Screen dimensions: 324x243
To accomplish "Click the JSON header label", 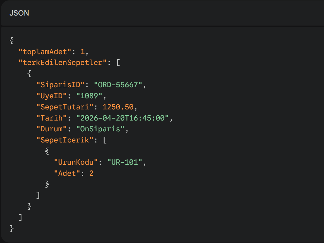I will (19, 13).
